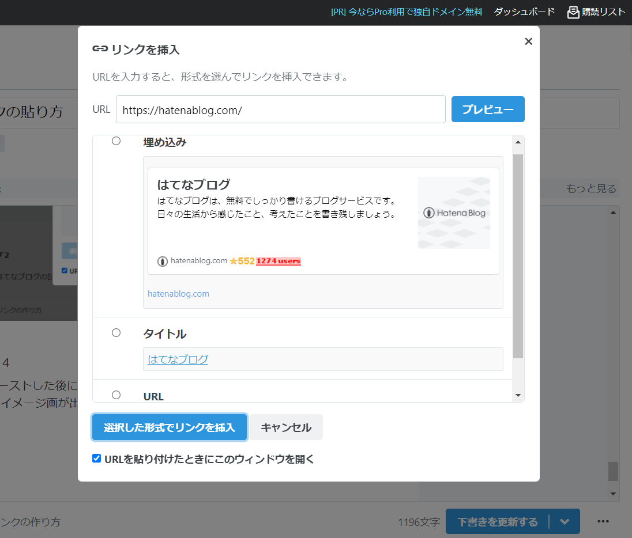This screenshot has width=632, height=538.
Task: Click the 購読リスト icon in header
Action: [573, 13]
